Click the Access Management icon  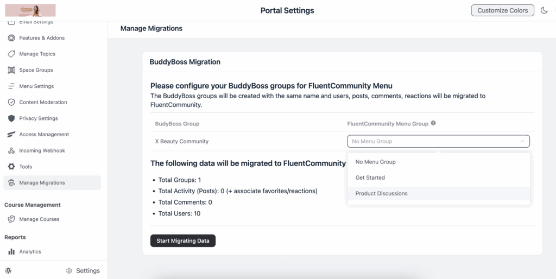click(x=11, y=135)
